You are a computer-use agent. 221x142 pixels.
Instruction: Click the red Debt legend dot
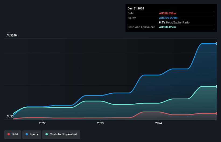pyautogui.click(x=9, y=134)
